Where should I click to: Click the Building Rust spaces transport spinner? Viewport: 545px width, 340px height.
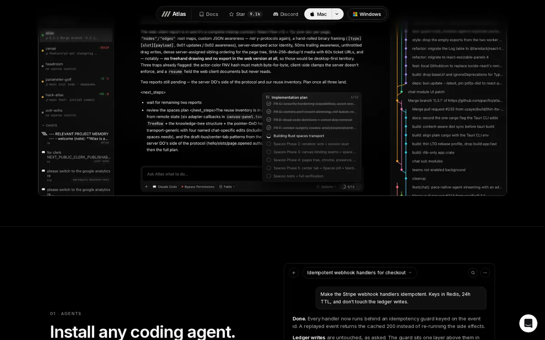pyautogui.click(x=269, y=136)
